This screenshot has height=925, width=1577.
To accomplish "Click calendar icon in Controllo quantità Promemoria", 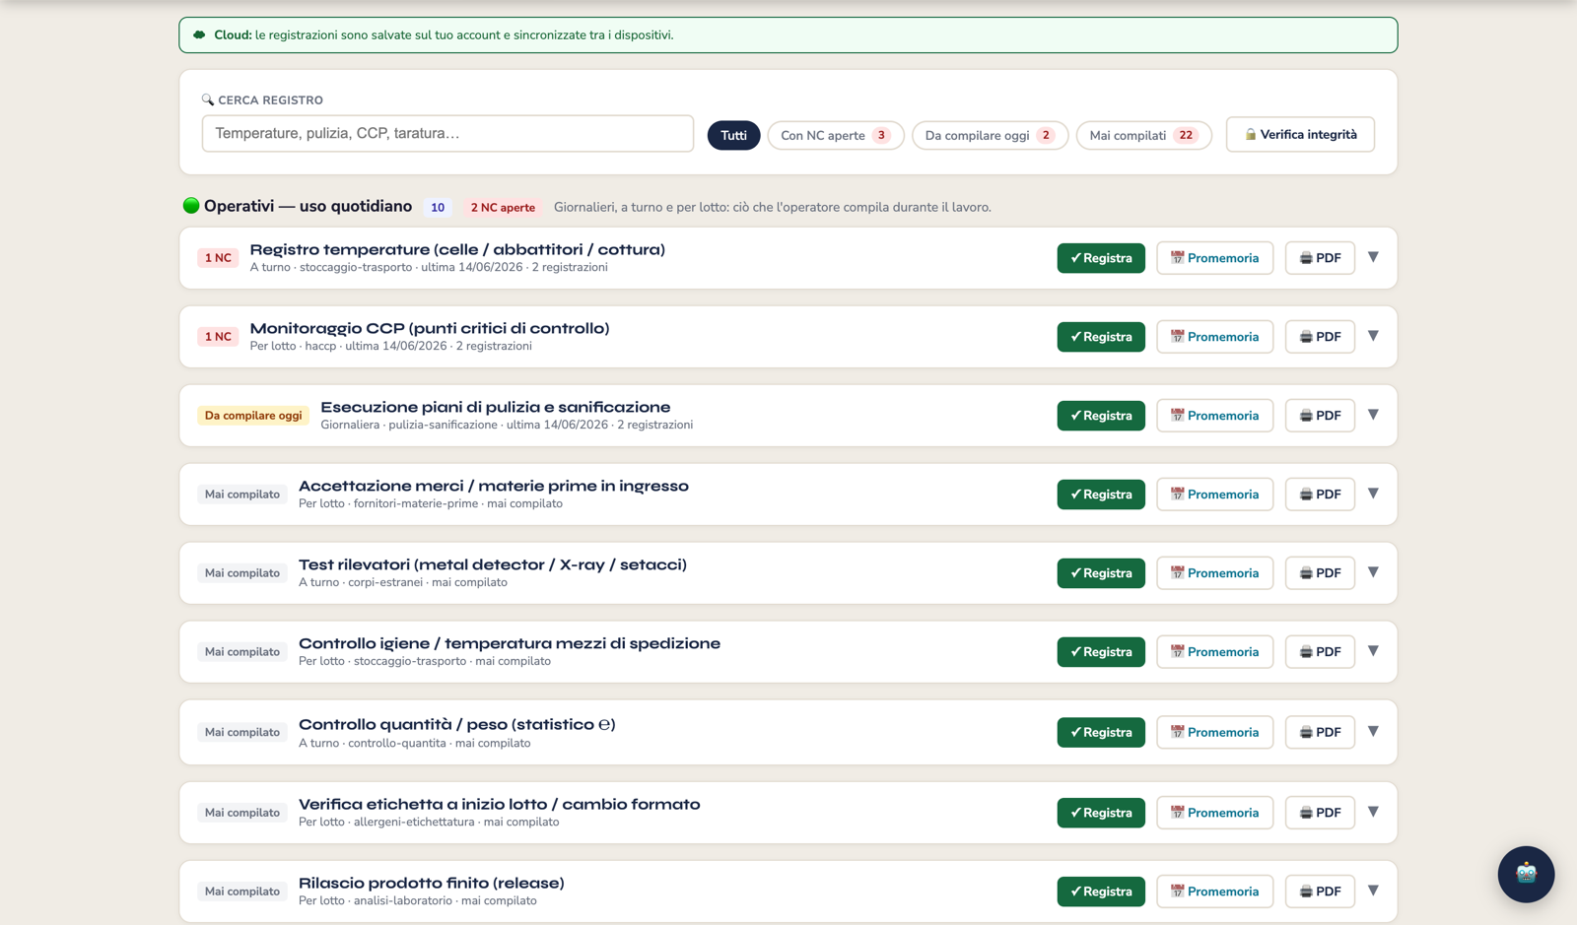I will pyautogui.click(x=1177, y=732).
